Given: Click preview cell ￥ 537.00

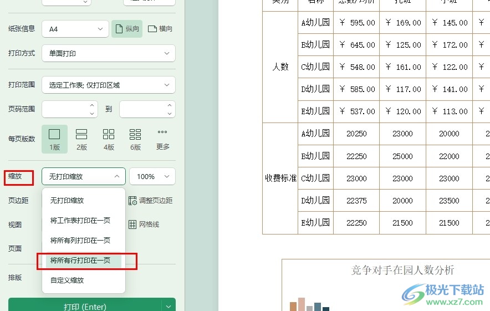Looking at the screenshot, I should [356, 111].
